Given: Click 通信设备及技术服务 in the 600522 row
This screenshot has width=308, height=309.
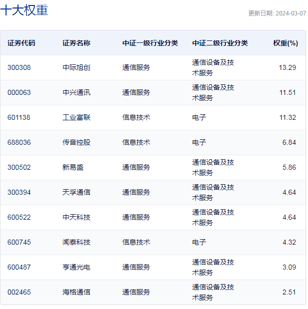Looking at the screenshot, I should pyautogui.click(x=213, y=217).
